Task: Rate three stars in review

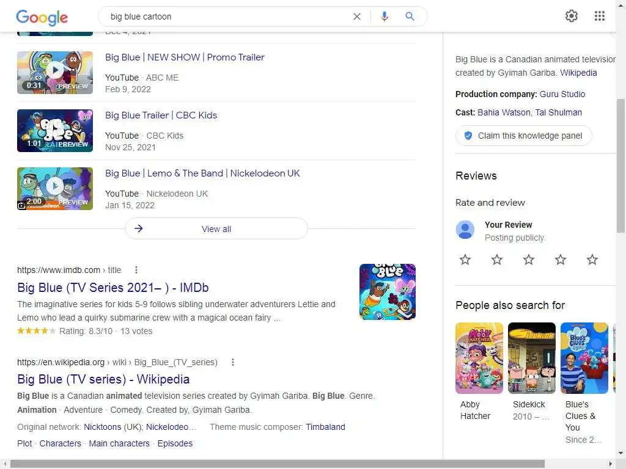Action: (529, 260)
